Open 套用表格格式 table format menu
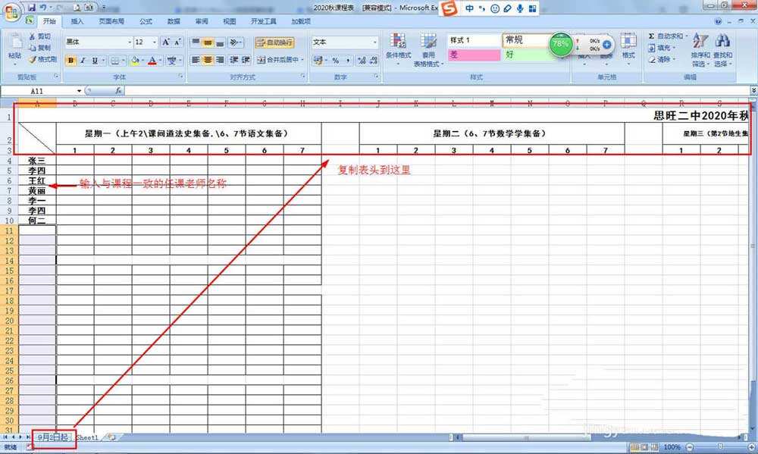 [x=428, y=49]
